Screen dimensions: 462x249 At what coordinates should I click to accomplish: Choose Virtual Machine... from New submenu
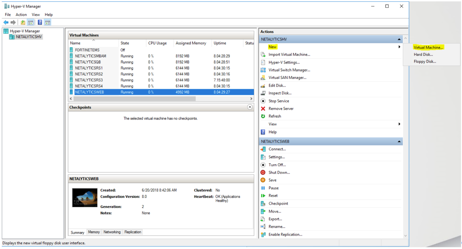(428, 47)
